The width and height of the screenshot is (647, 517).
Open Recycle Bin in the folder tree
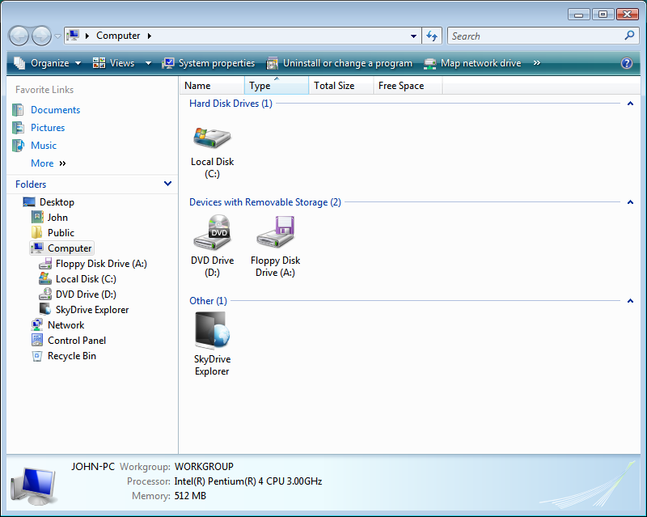pos(71,356)
